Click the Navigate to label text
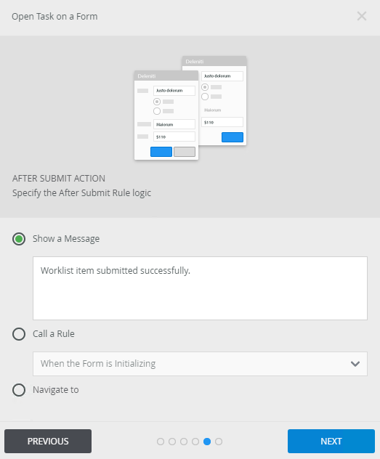Screen dimensions: 380x459 click(x=56, y=390)
